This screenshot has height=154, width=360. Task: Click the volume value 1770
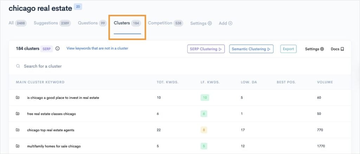[x=321, y=146]
